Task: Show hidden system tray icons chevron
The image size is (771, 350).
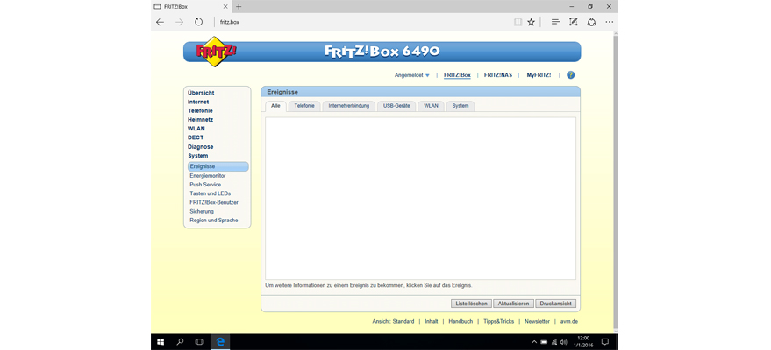Action: point(534,341)
